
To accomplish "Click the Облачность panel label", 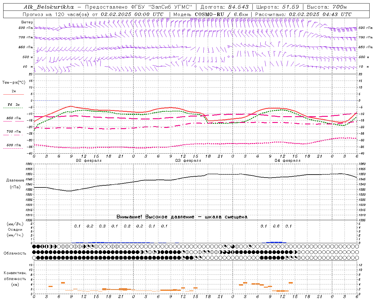I will pyautogui.click(x=15, y=253).
